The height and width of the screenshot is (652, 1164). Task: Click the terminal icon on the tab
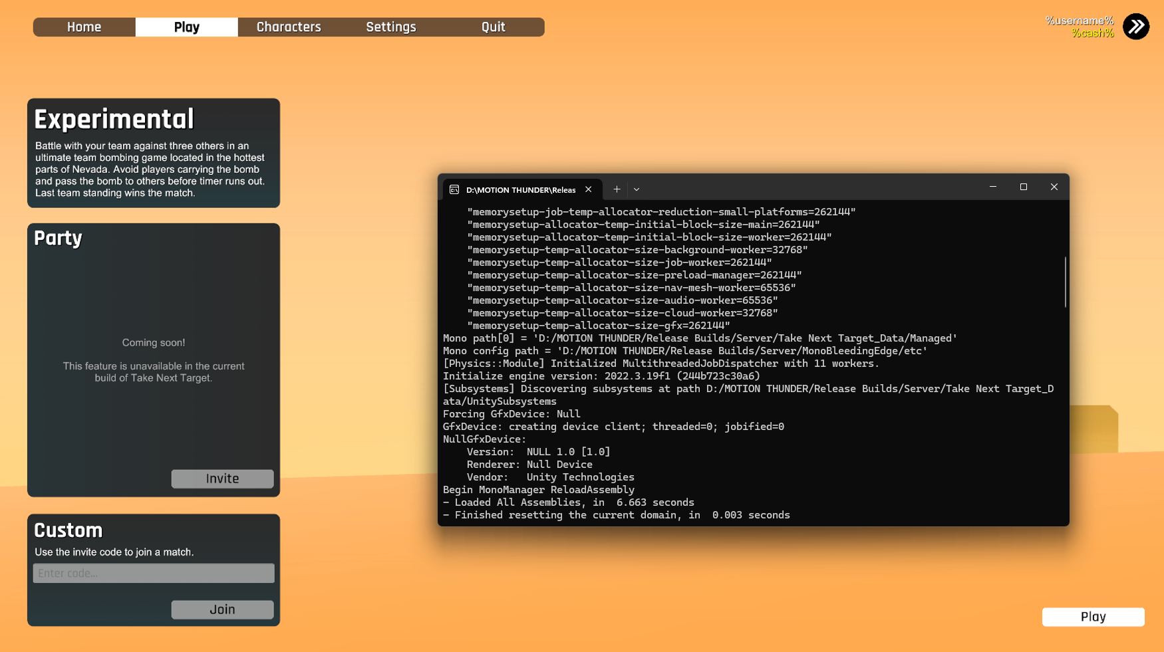(x=454, y=189)
